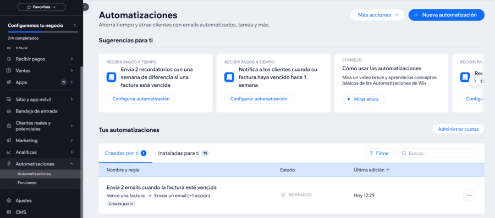Viewport: 495px width, 218px height.
Task: Click the Ventas dollar icon
Action: [9, 71]
